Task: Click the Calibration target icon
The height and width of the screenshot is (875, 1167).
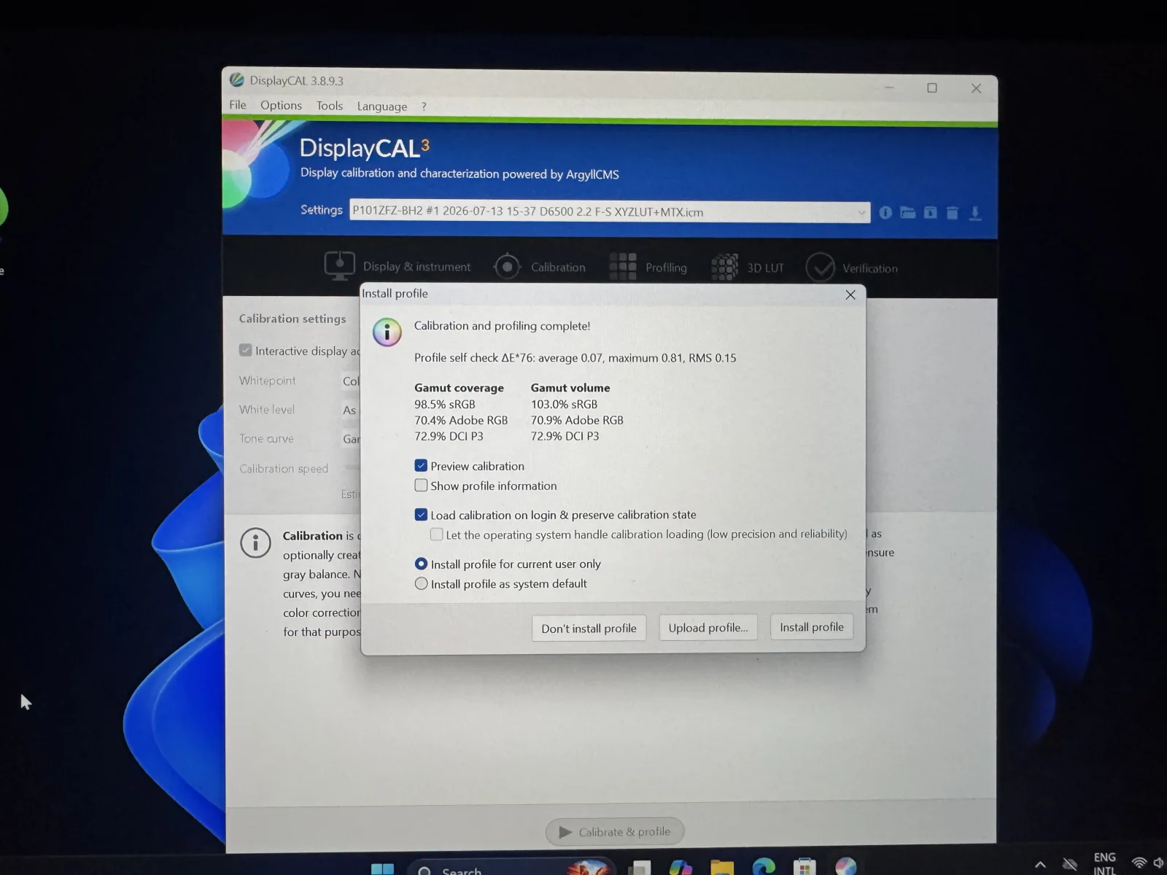Action: 507,267
